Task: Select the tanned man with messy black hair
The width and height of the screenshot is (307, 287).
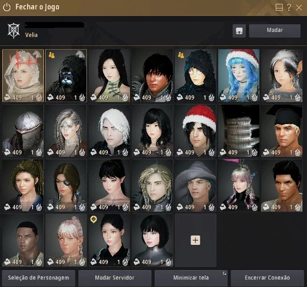Action: 152,75
